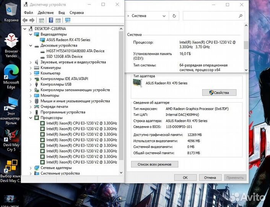Image resolution: width=270 pixels, height=207 pixels.
Task: Collapse the Видеоадаптеры category
Action: tap(31, 34)
